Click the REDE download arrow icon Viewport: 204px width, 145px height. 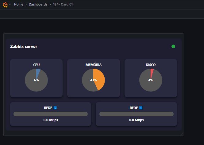[x=55, y=108]
